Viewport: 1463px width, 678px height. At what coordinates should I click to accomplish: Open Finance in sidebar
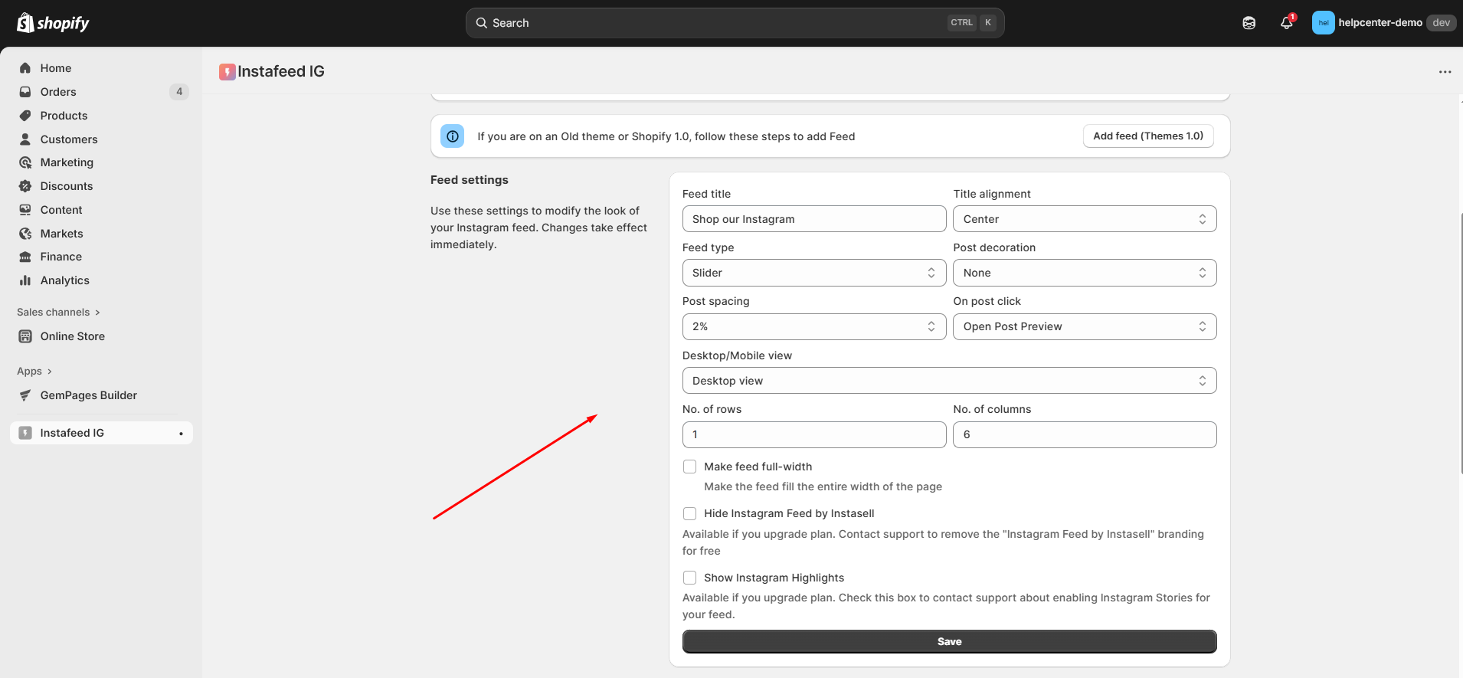[102, 257]
